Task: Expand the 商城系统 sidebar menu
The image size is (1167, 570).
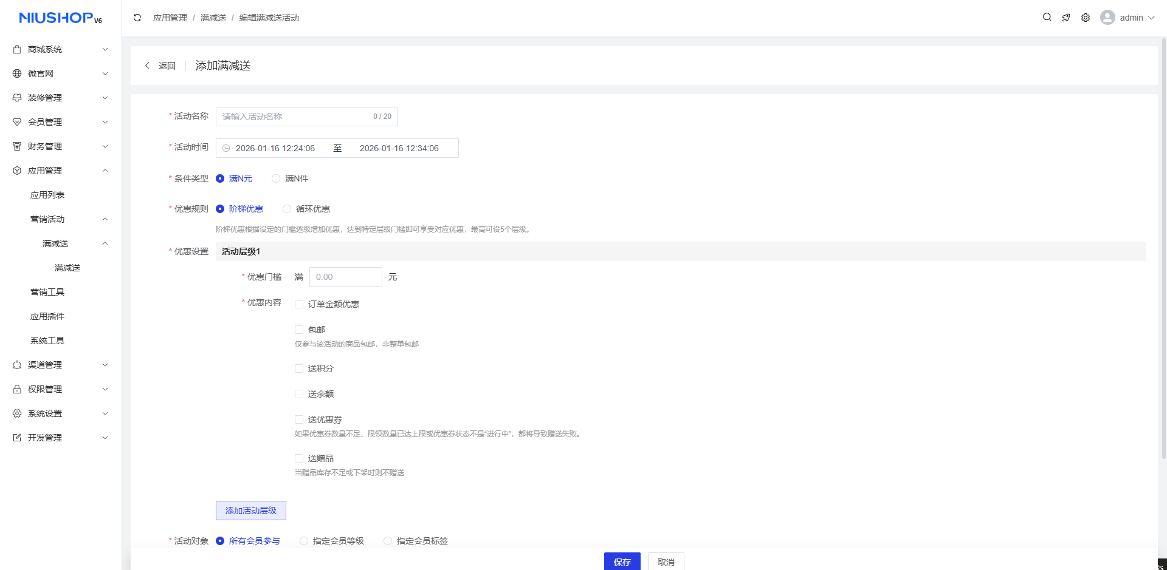Action: [61, 49]
